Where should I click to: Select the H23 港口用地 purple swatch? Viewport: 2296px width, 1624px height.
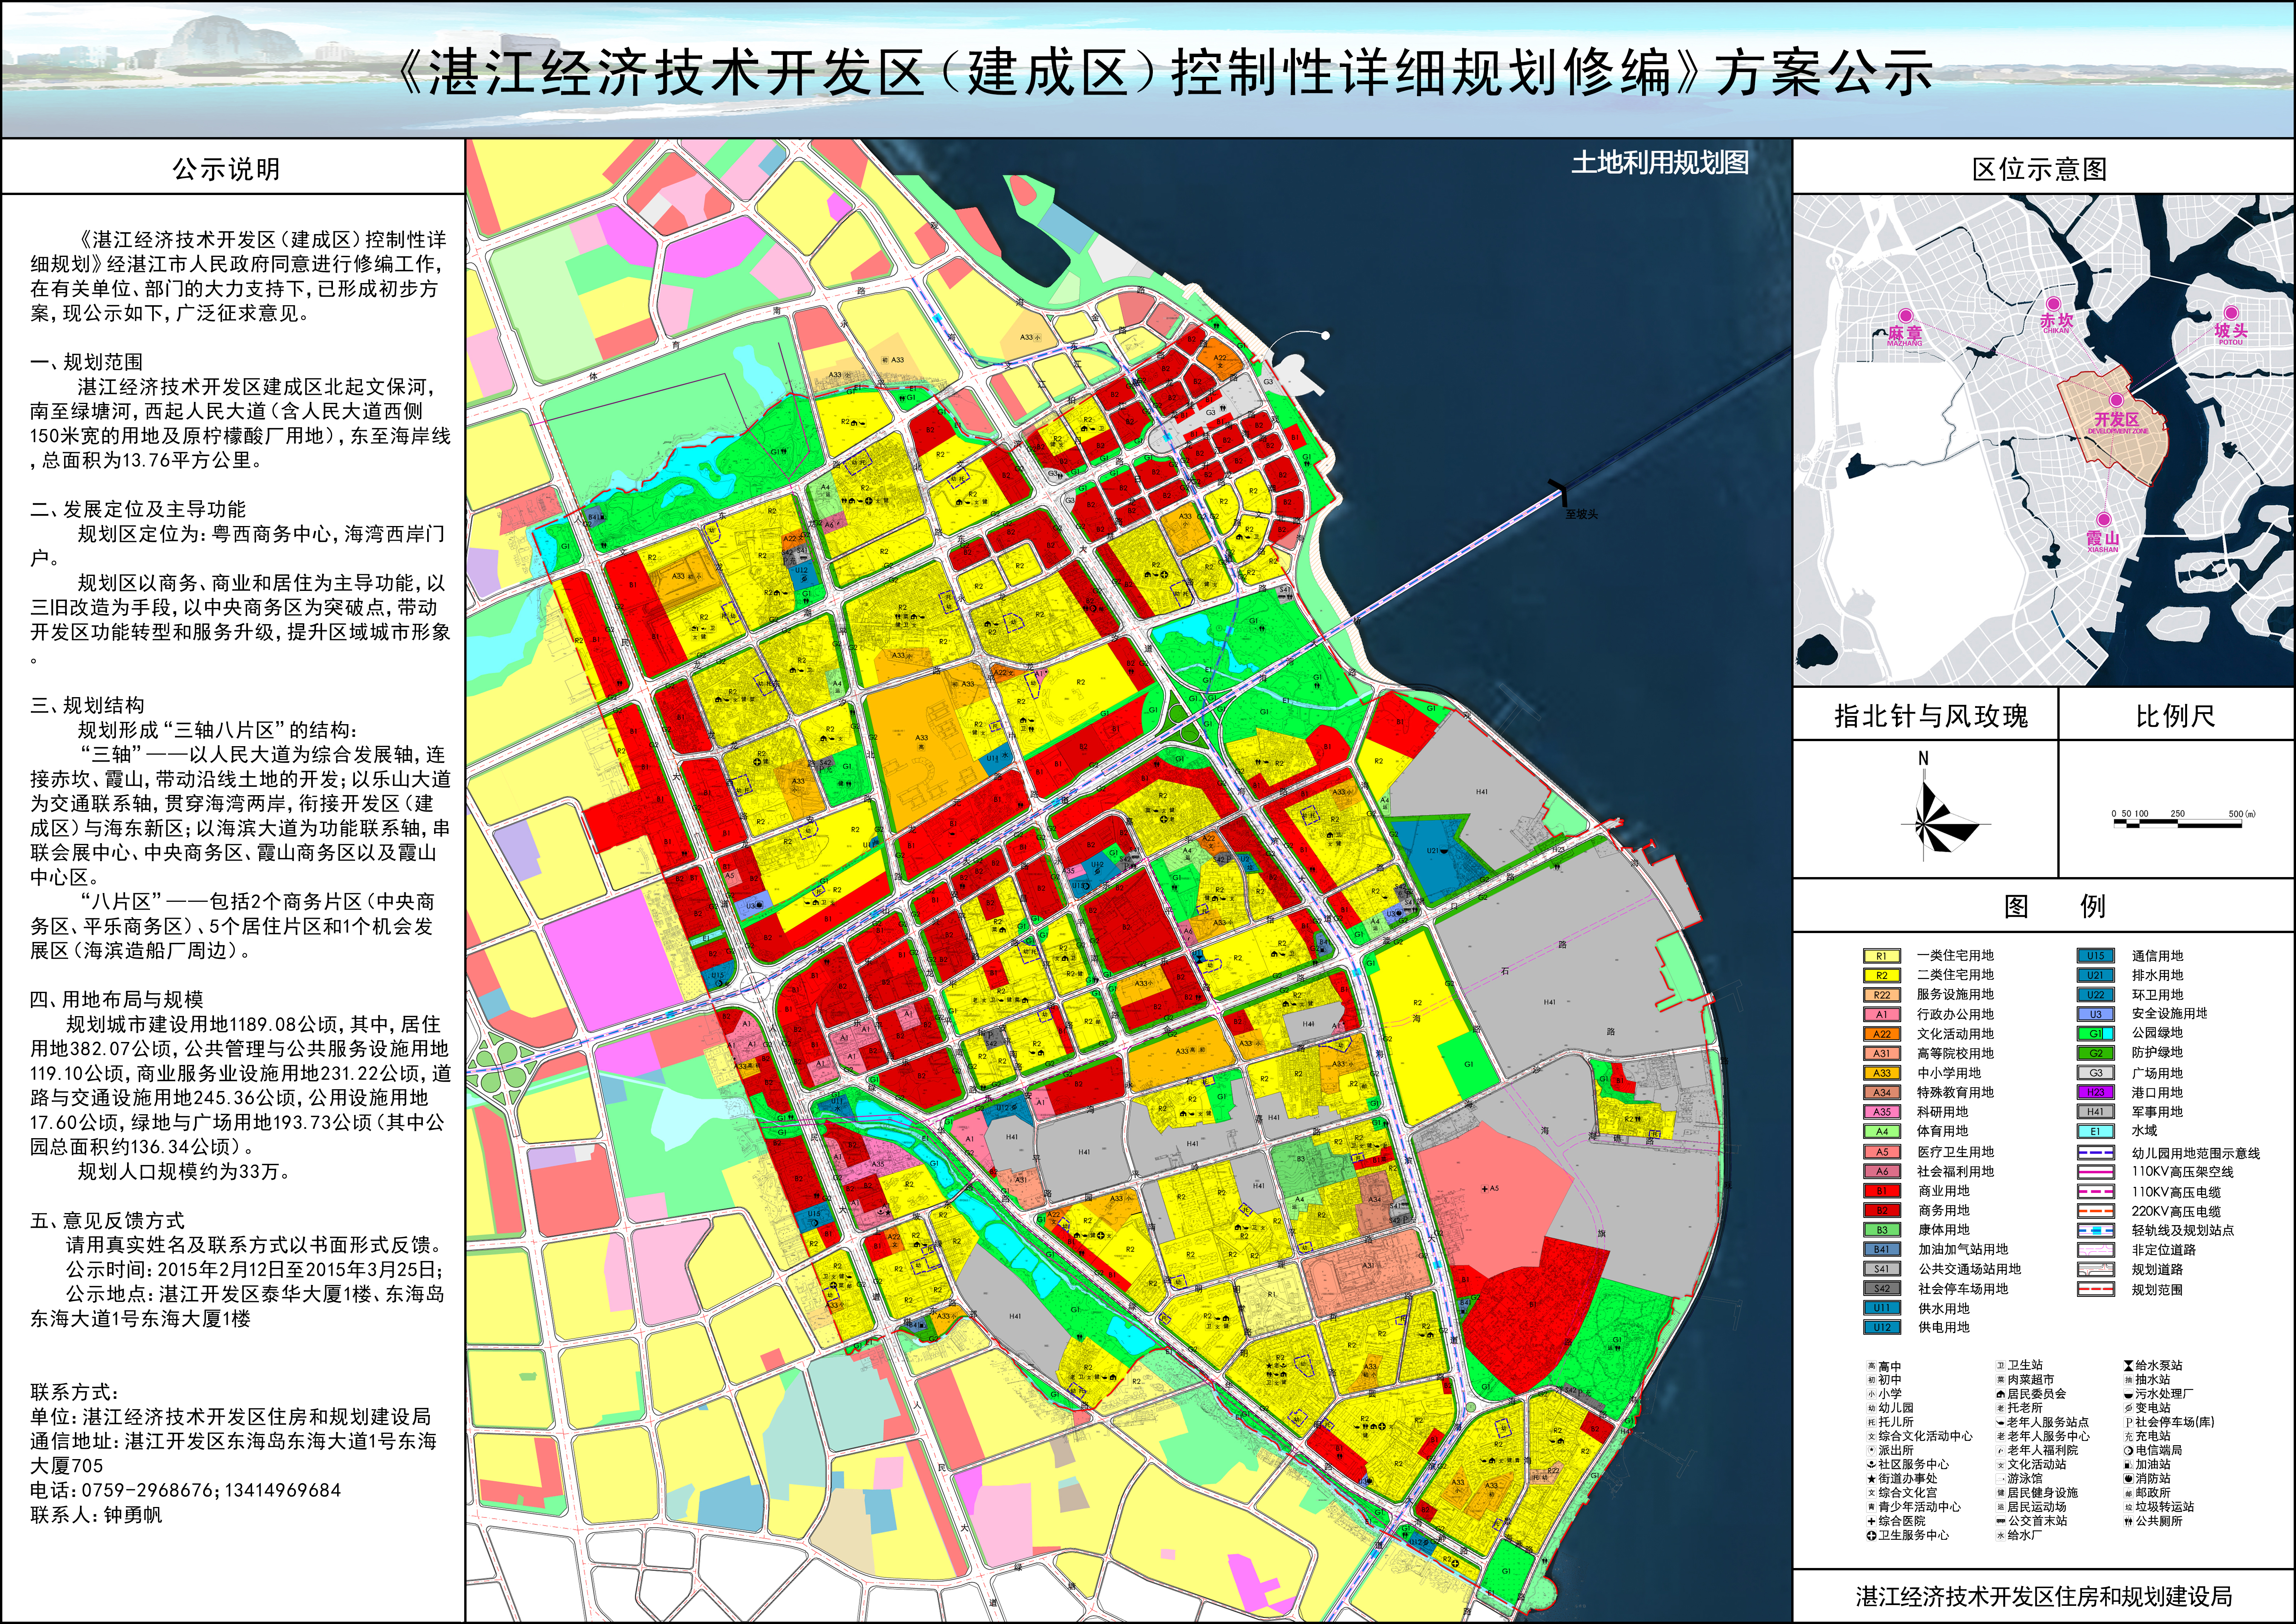tap(2095, 1092)
